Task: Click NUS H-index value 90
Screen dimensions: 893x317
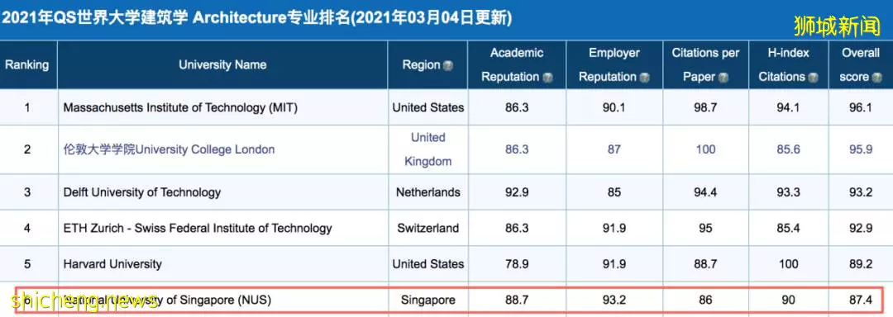Action: click(788, 300)
